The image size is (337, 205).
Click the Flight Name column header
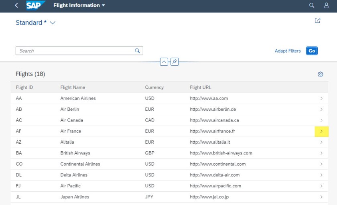pyautogui.click(x=73, y=87)
